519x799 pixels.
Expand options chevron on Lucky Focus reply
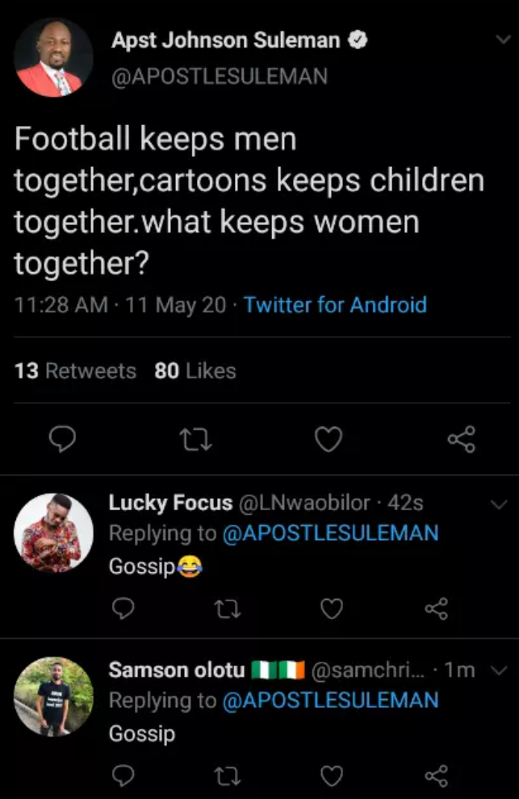(x=500, y=504)
